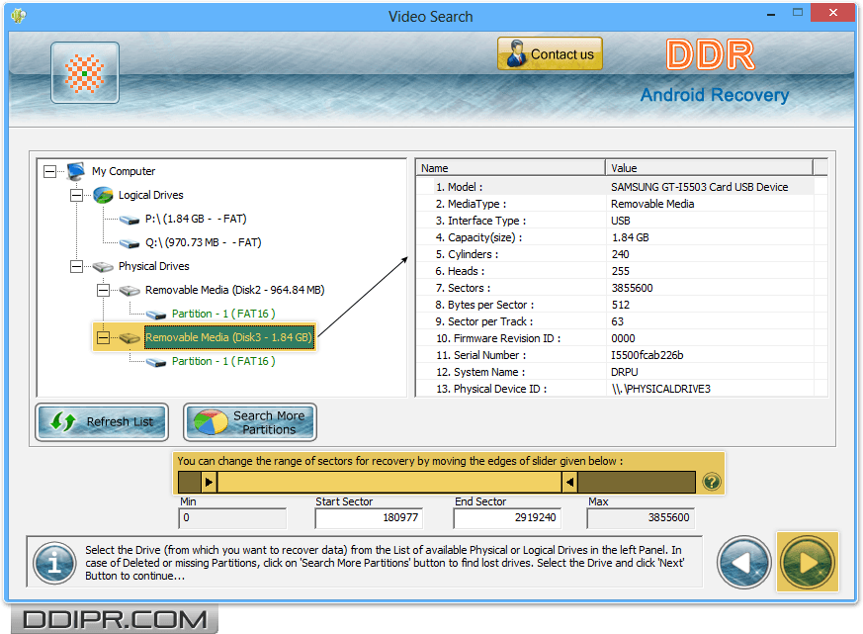
Task: Click the green refresh arrows icon
Action: coord(62,422)
